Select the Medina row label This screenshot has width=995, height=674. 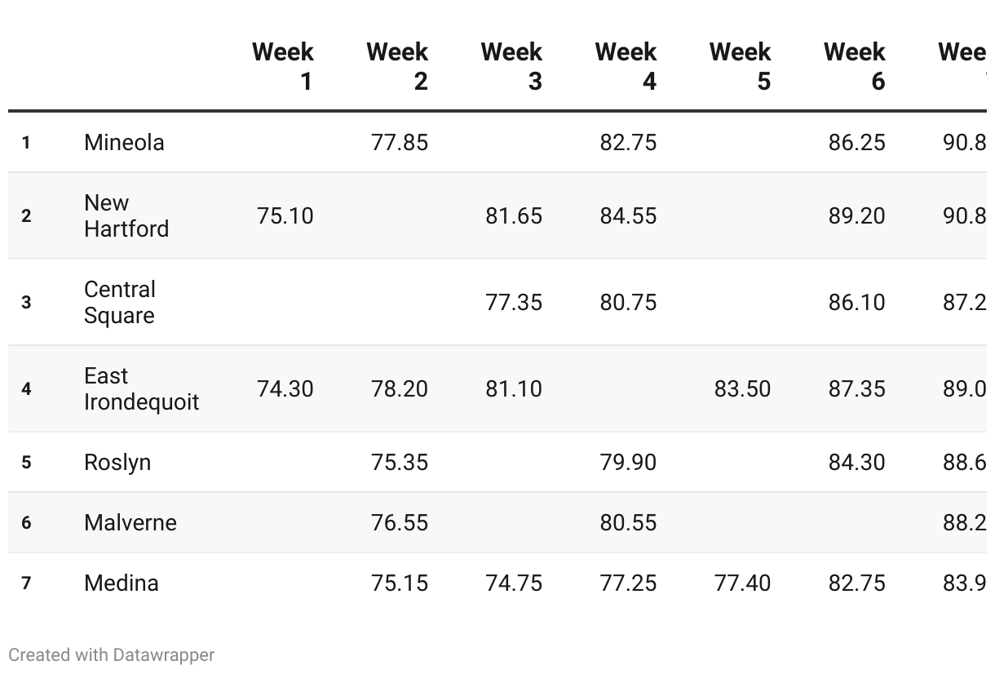122,583
